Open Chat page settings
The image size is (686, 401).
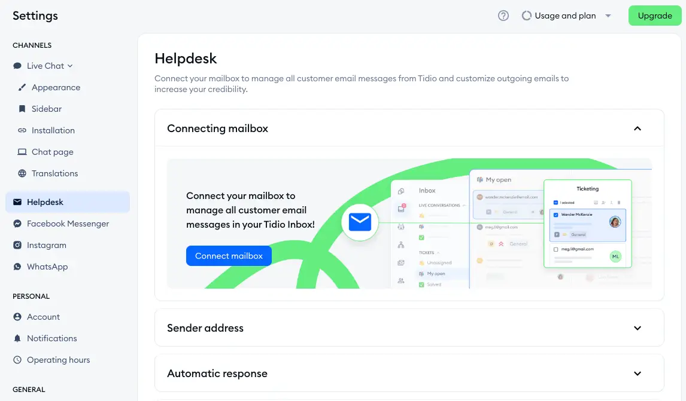pyautogui.click(x=53, y=152)
